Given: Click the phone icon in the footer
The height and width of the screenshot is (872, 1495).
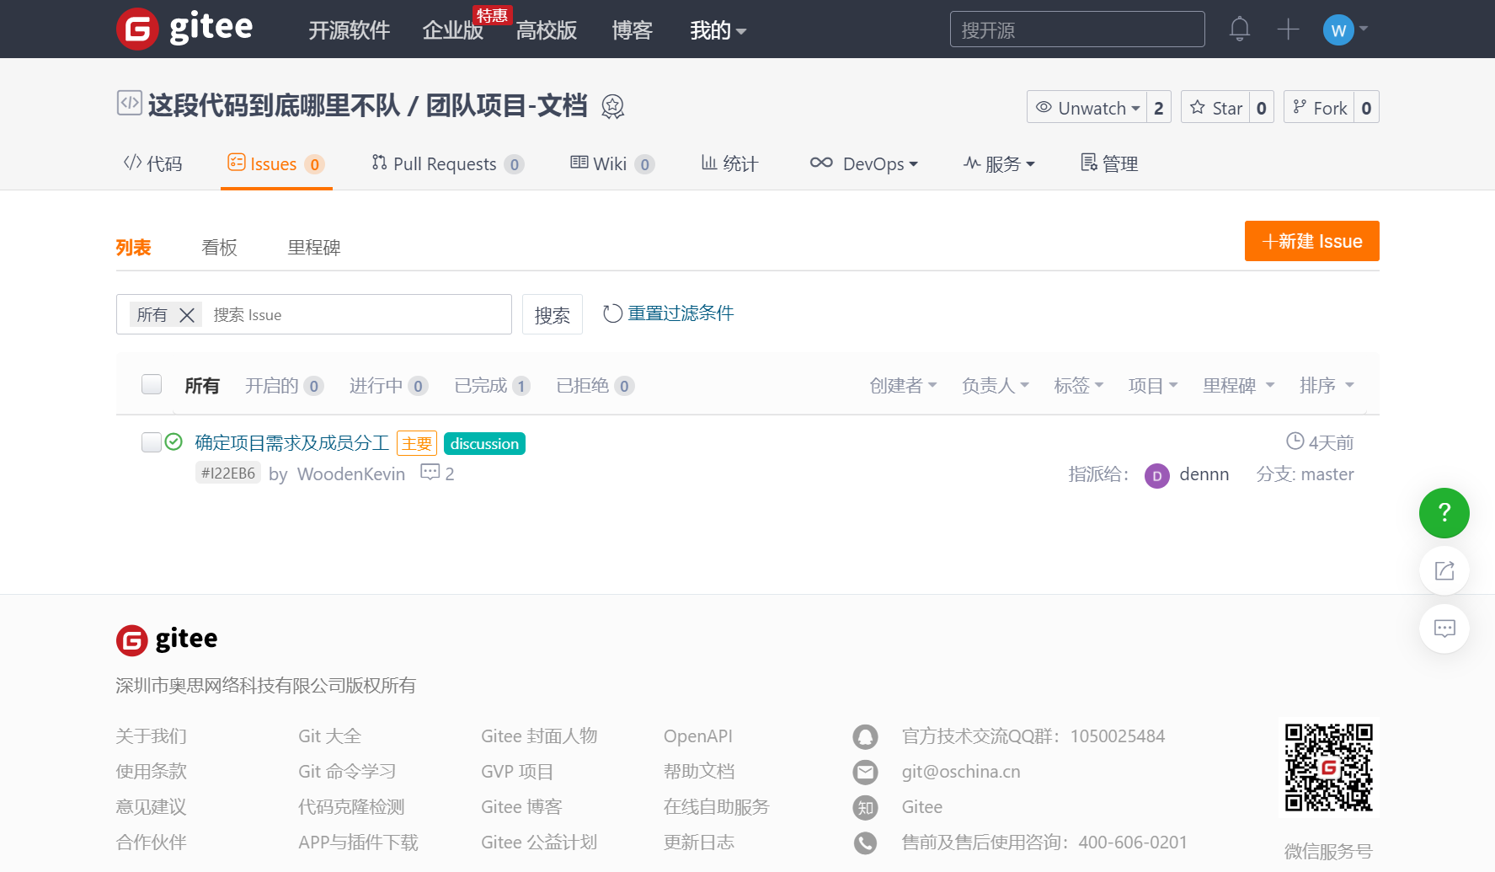Looking at the screenshot, I should click(865, 843).
